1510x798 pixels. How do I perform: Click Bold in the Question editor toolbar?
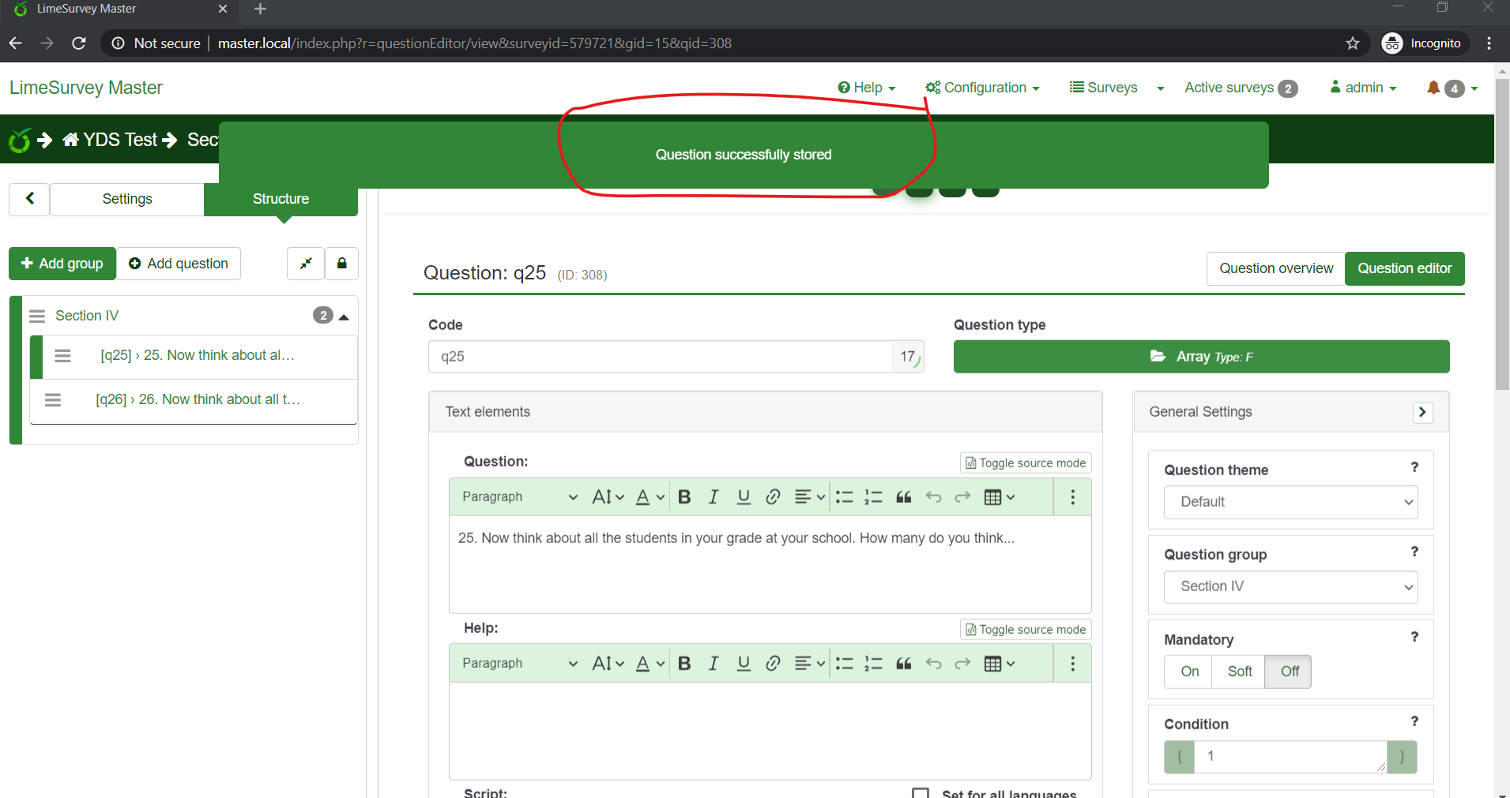(684, 496)
